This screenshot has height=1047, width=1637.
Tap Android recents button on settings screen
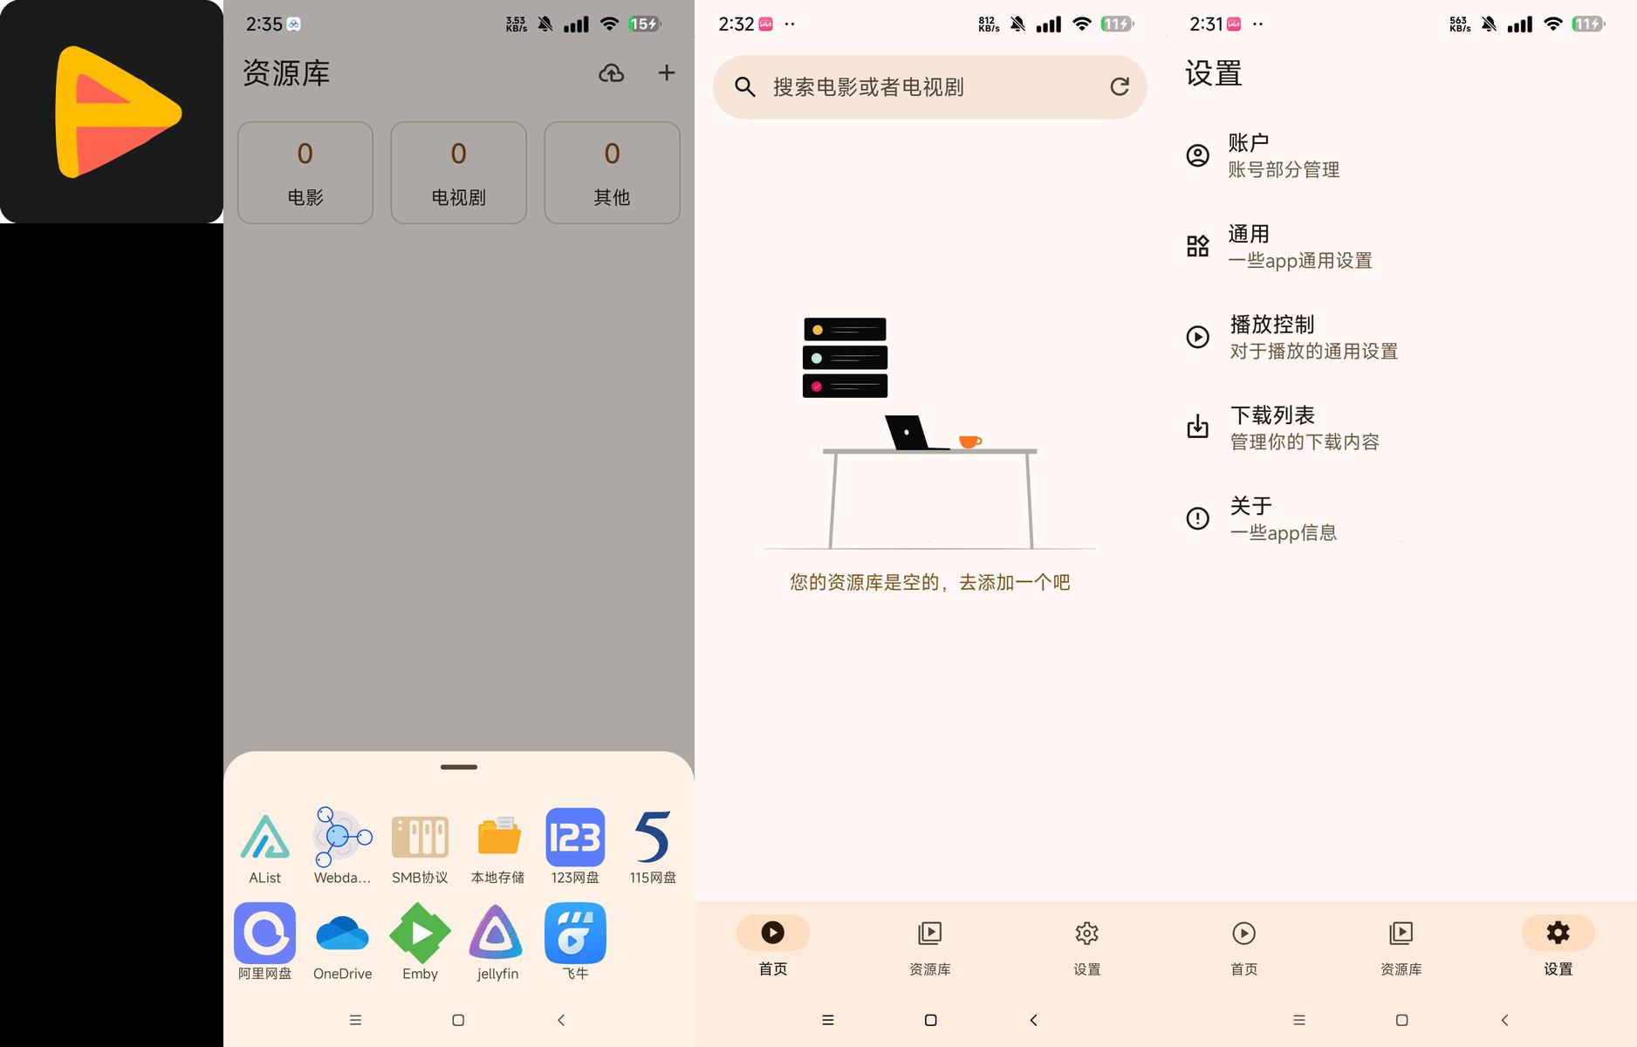click(1298, 1020)
